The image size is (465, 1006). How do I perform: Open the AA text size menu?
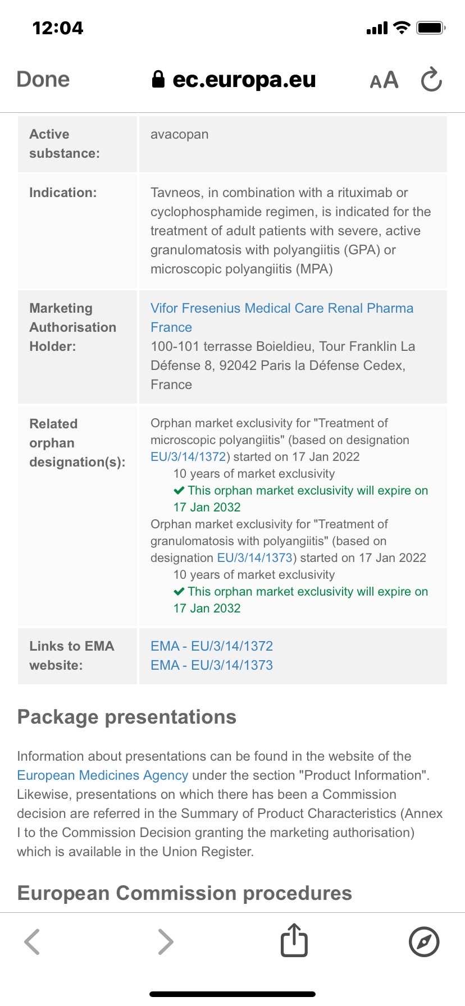(x=384, y=80)
